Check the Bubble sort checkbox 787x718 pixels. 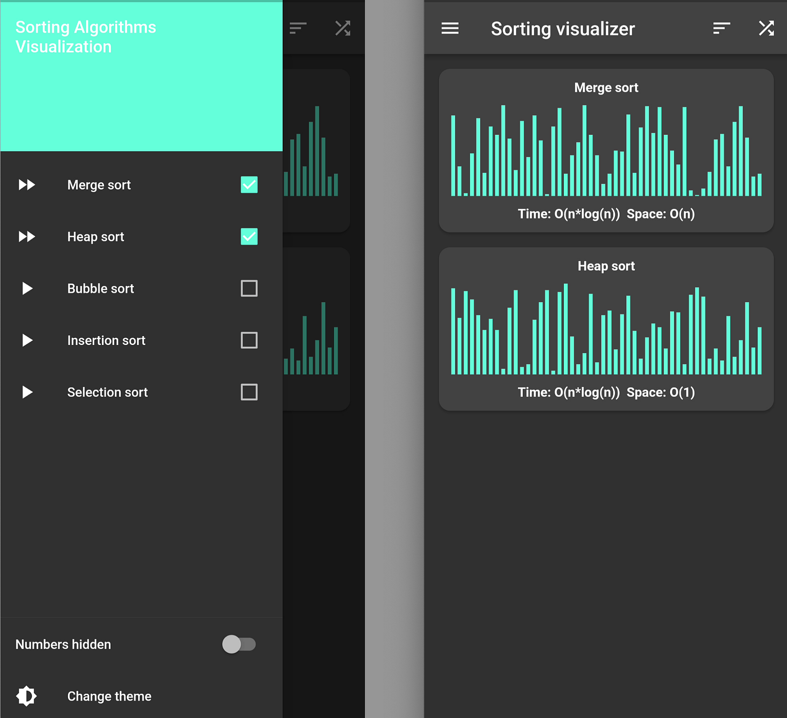[x=249, y=288]
